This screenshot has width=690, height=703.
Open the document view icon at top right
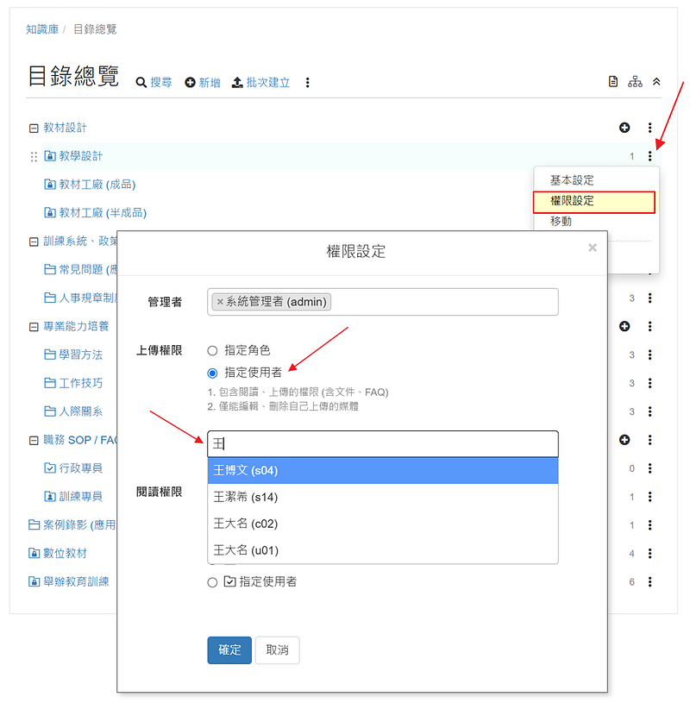(x=613, y=82)
